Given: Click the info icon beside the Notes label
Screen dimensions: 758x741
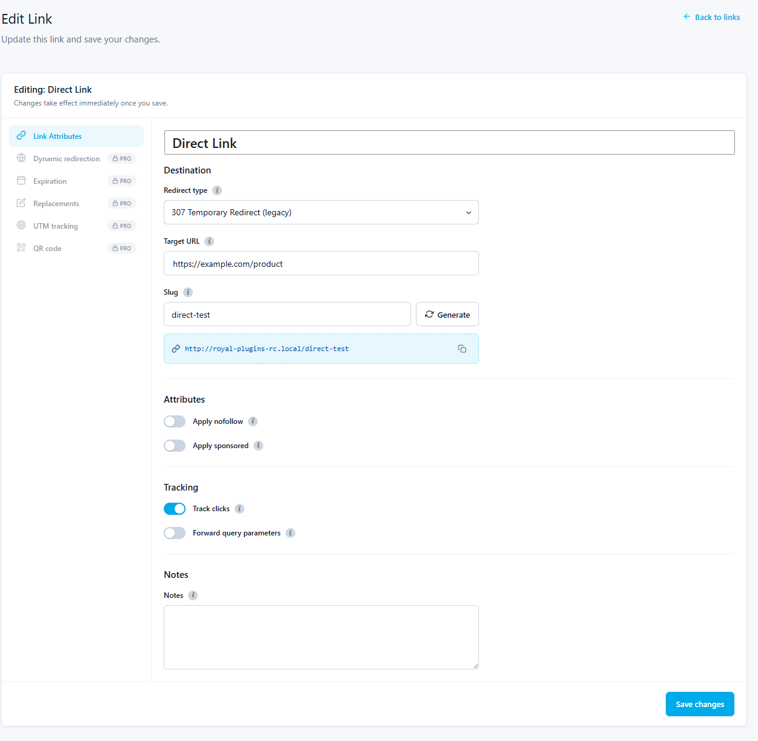Looking at the screenshot, I should [193, 595].
